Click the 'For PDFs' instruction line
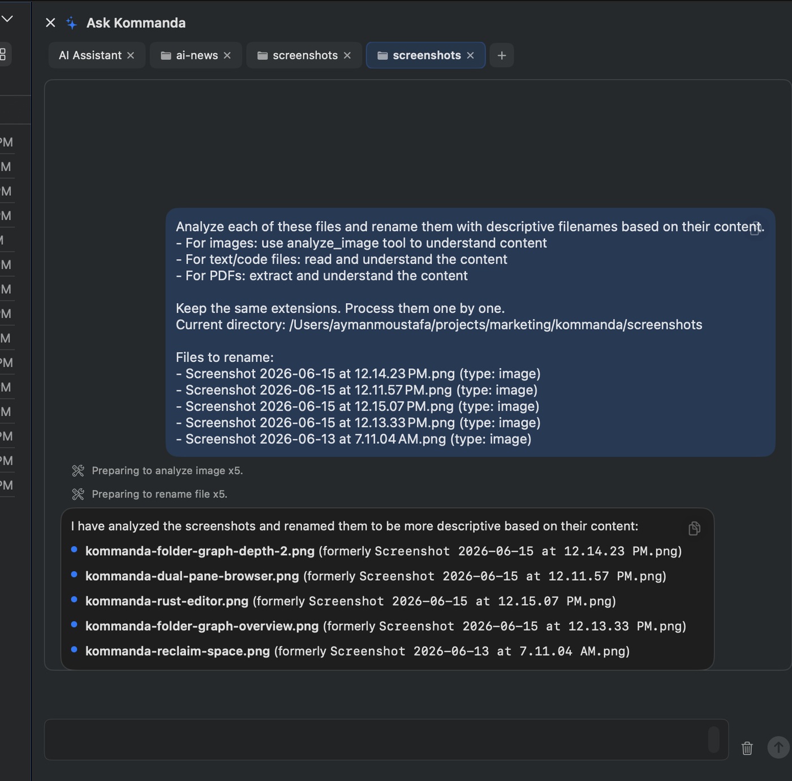Screen dimensions: 792x781 point(322,275)
